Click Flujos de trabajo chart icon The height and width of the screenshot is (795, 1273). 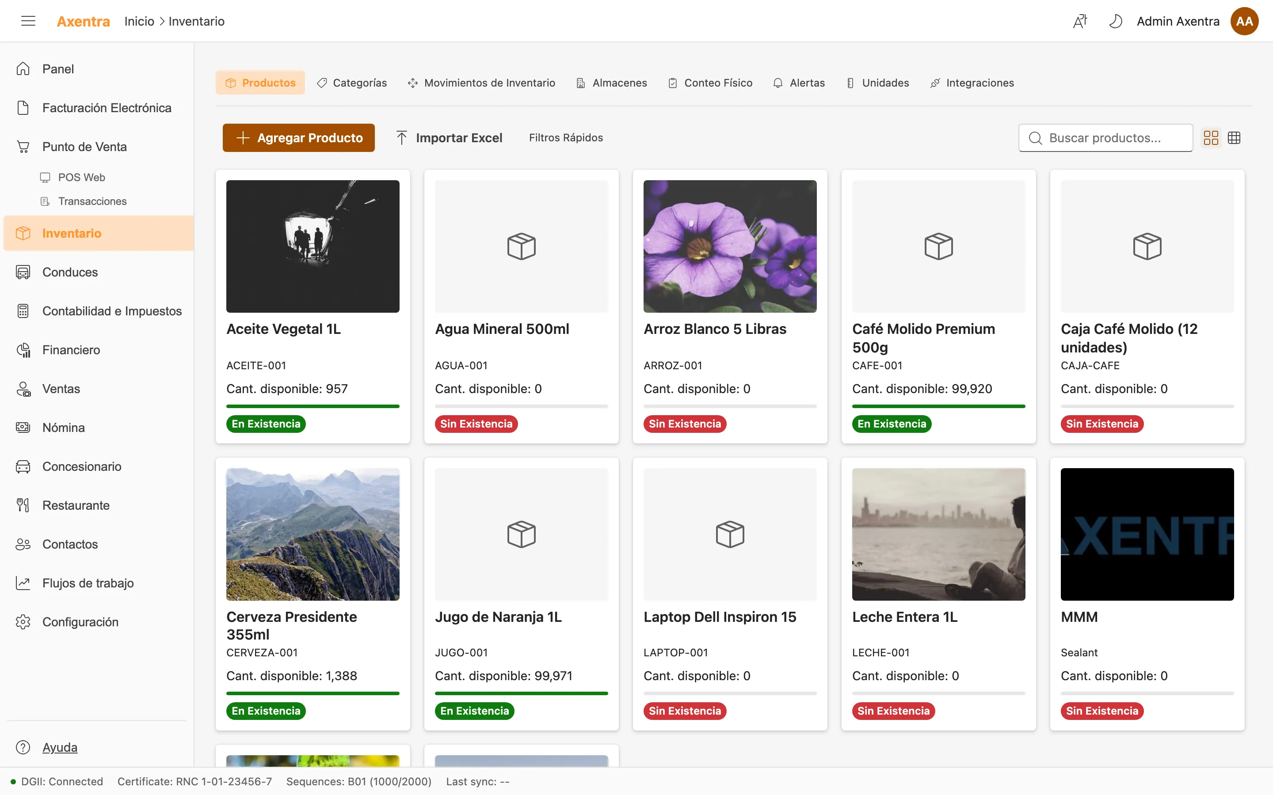(x=23, y=583)
